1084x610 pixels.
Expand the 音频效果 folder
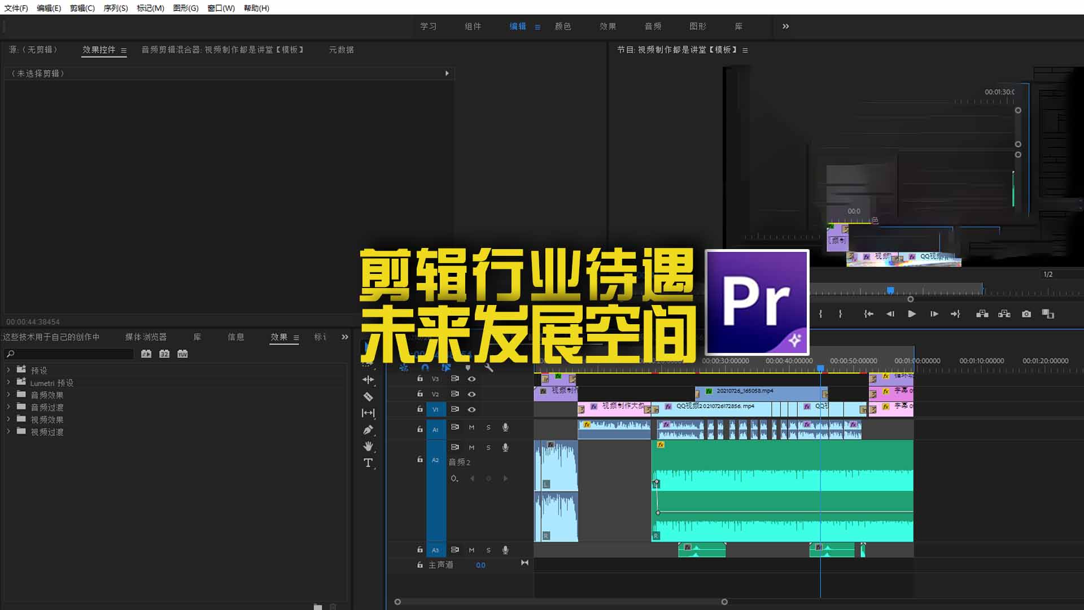click(8, 394)
